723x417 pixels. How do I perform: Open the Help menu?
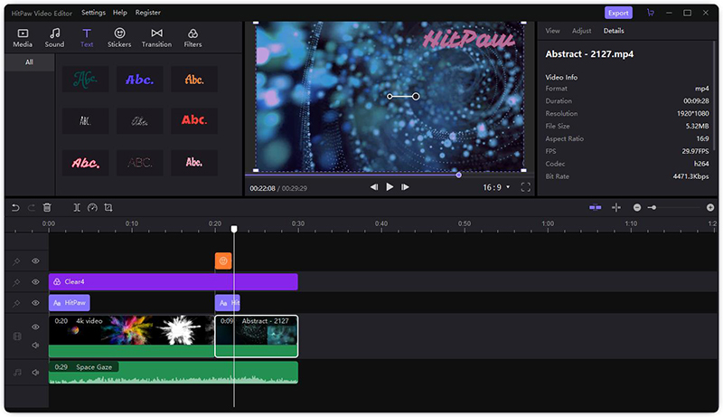pos(120,13)
